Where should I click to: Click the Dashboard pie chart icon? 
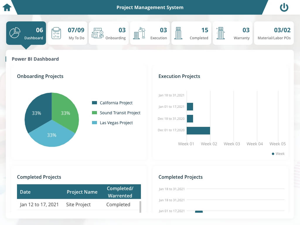(x=15, y=33)
